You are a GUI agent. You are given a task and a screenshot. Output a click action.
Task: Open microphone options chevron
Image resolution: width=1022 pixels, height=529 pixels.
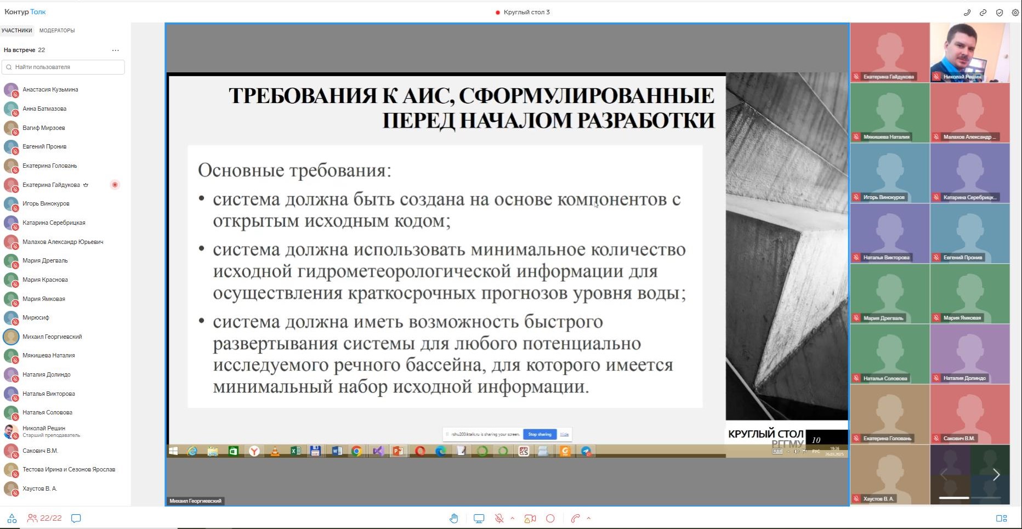tap(513, 518)
